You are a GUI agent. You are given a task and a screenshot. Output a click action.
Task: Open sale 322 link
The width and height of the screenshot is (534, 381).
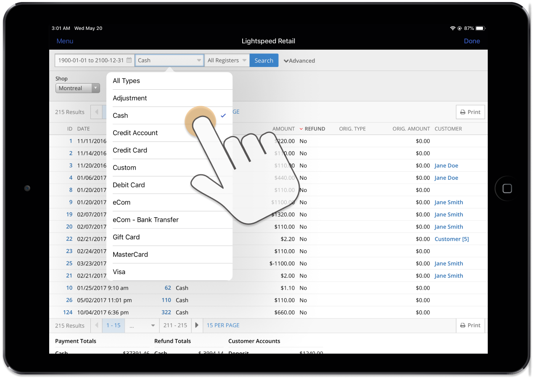(x=167, y=312)
